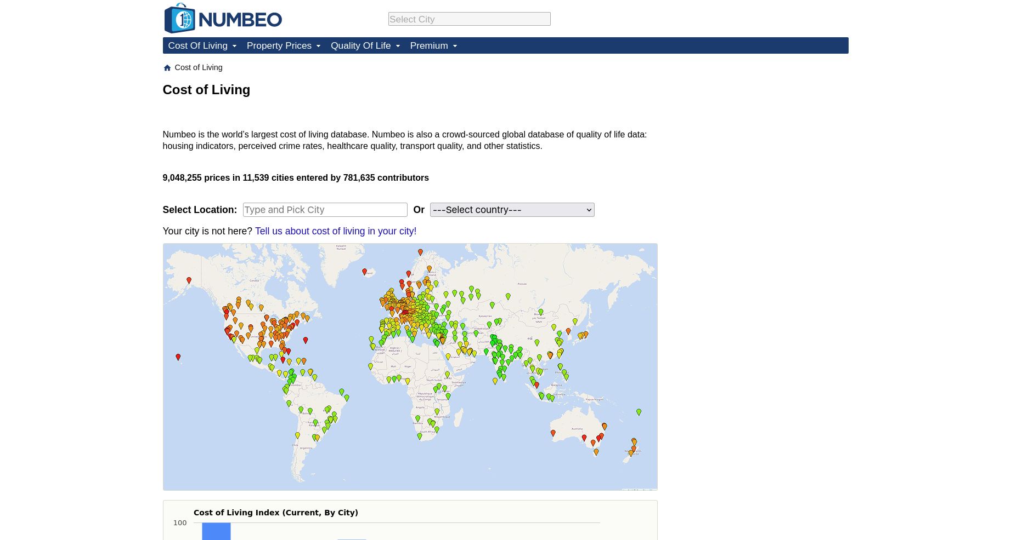Focus the Select City search box
1011x540 pixels.
click(x=469, y=19)
